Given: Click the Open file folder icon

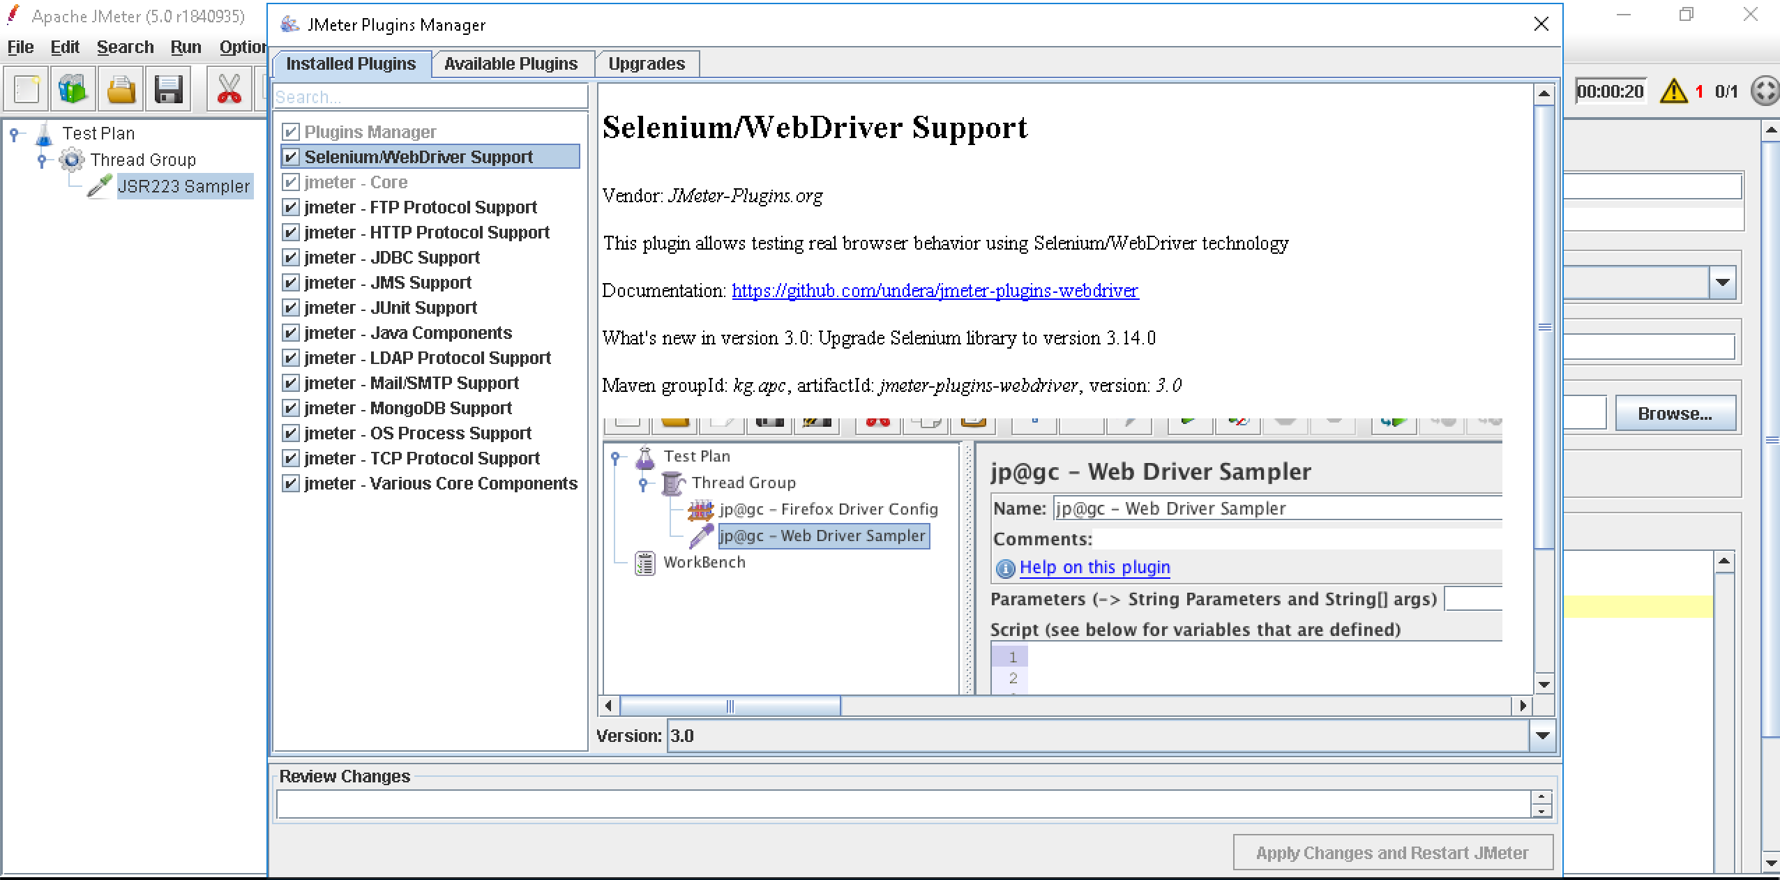Looking at the screenshot, I should [x=121, y=90].
